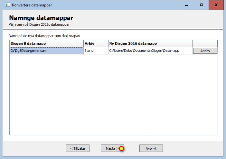Click the Ny Disgen 2016 datamapp column header

[x=150, y=43]
